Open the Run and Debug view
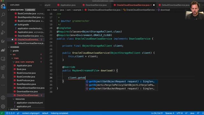 3,32
